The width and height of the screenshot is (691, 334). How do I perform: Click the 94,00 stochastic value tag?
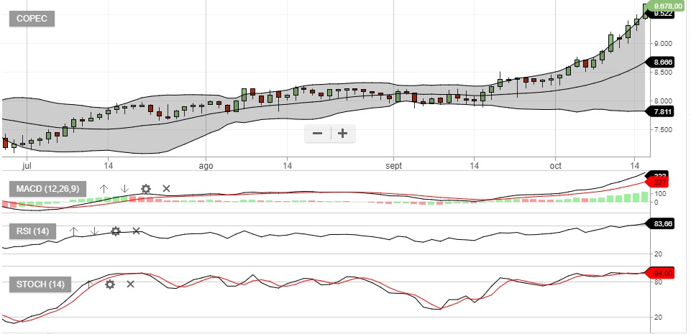(659, 273)
